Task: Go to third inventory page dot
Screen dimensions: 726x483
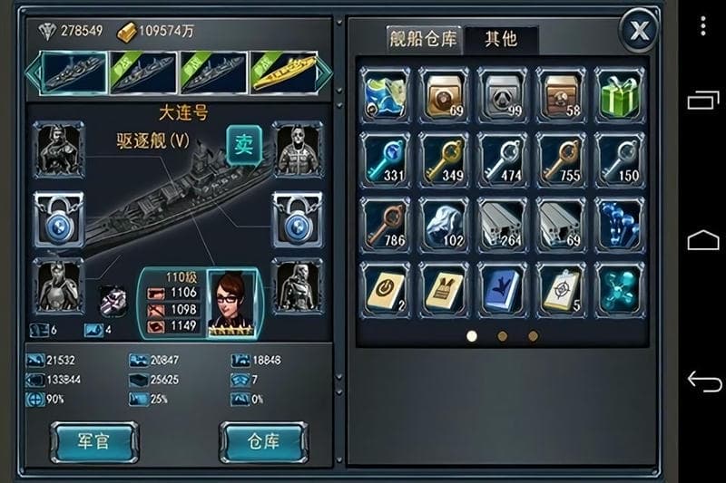Action: [533, 336]
